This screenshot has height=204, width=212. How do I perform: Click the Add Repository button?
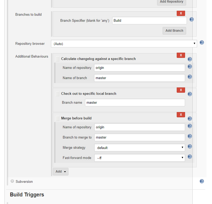[171, 2]
